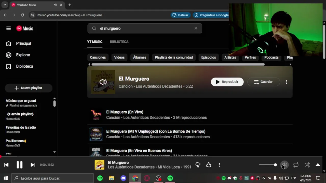
Task: Clear the search query with X
Action: pyautogui.click(x=196, y=28)
